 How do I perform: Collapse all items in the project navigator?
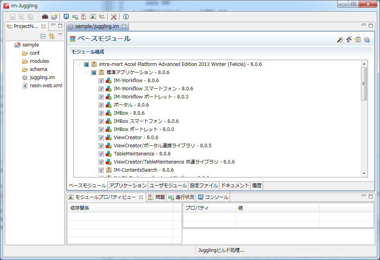click(43, 36)
